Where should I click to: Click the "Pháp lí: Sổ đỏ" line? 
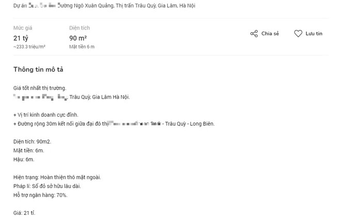(47, 186)
